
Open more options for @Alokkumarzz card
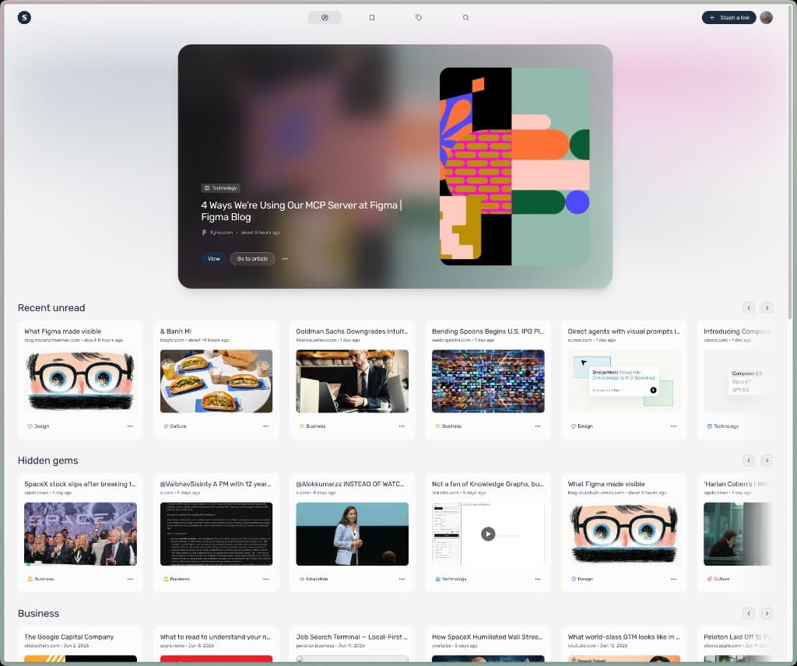coord(402,579)
